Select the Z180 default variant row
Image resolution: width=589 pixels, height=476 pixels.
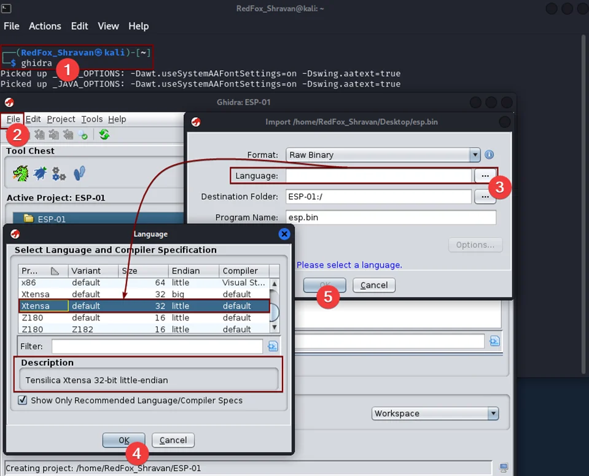pos(144,318)
